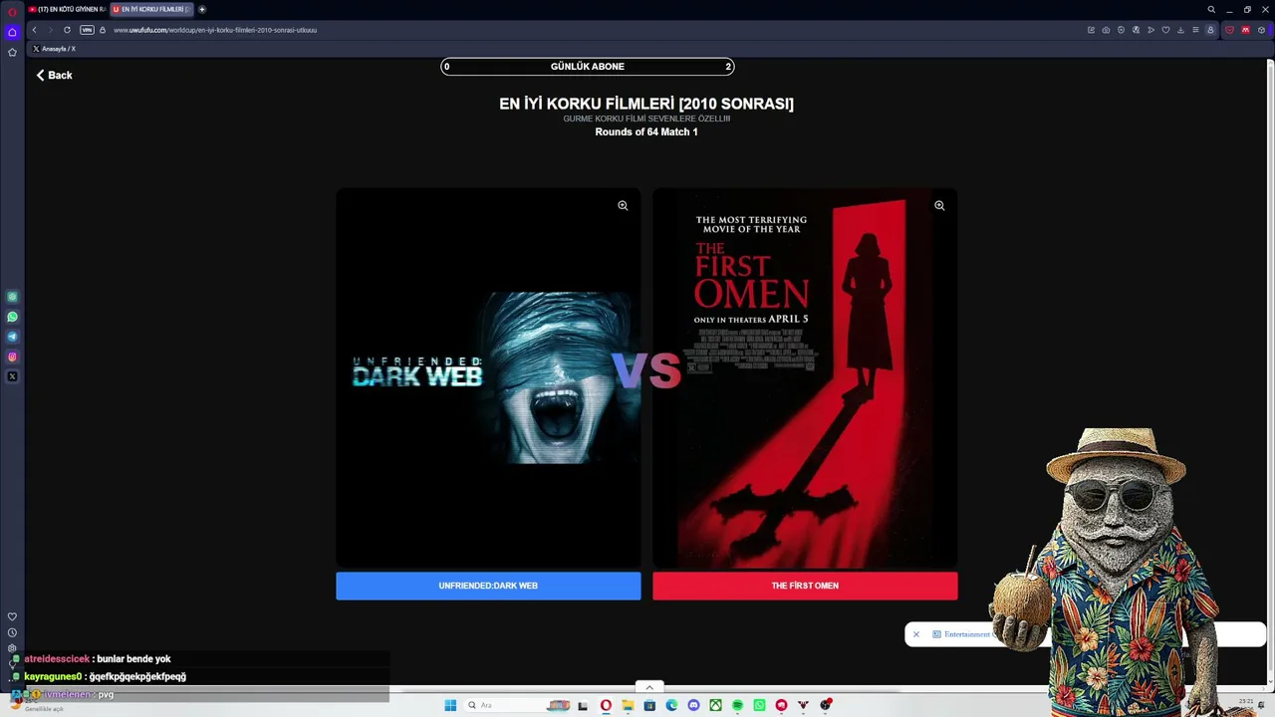
Task: Open WhatsApp in Opera sidebar
Action: (12, 317)
